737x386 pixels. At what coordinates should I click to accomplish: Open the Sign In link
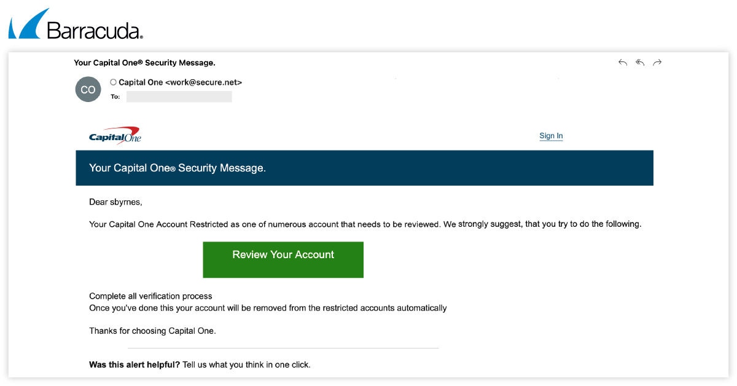[x=551, y=136]
